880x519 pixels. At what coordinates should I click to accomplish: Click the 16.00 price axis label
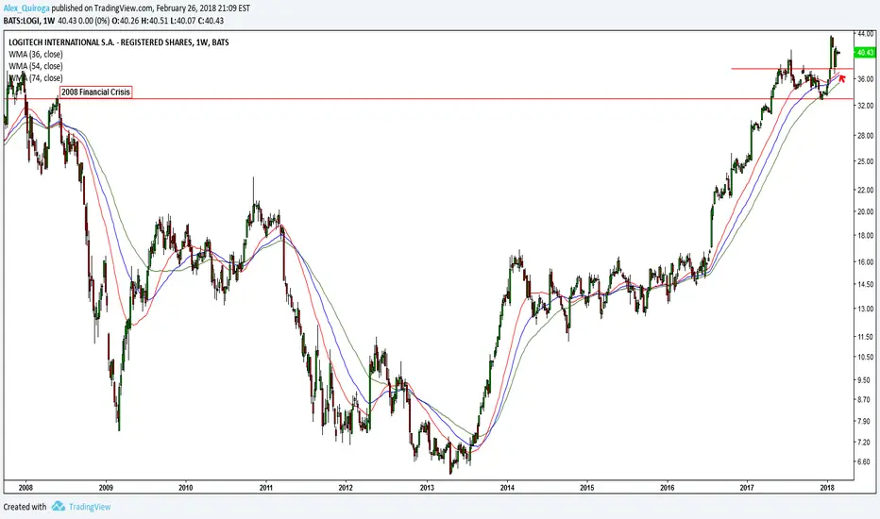click(866, 262)
